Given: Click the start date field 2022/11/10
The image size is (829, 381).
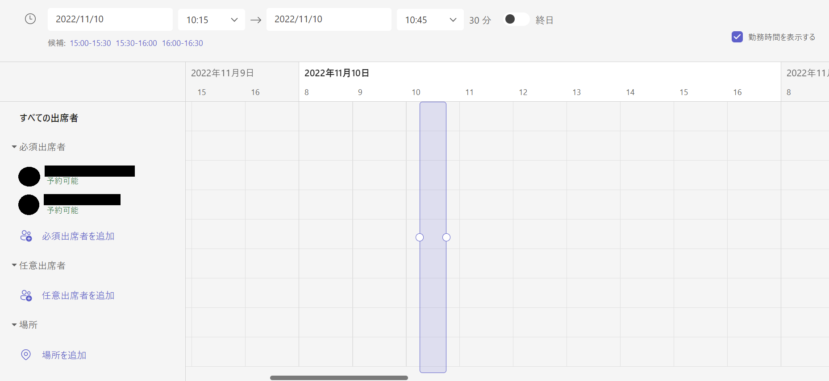Looking at the screenshot, I should point(110,19).
